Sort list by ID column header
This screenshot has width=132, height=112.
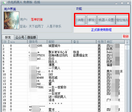pos(5,42)
